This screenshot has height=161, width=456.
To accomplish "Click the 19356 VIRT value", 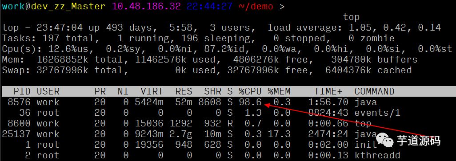I will [149, 145].
